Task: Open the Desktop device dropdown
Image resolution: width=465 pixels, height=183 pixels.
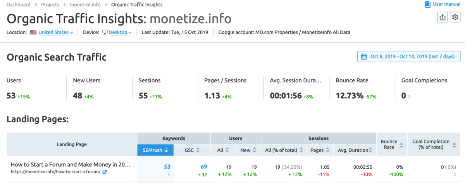Action: point(120,32)
